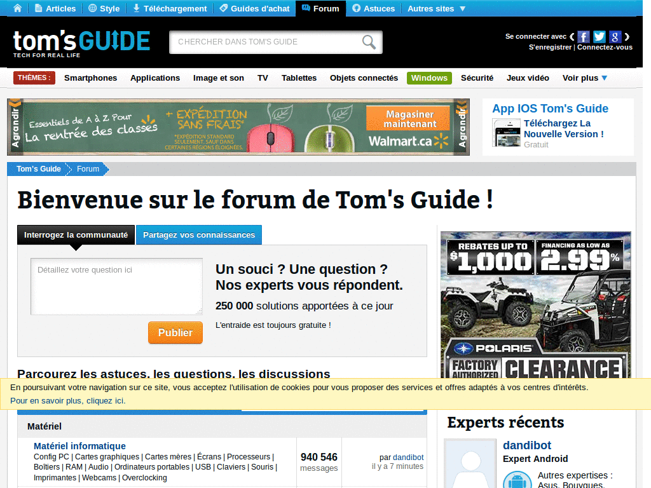
Task: Open the Webcams subforum
Action: coord(99,478)
